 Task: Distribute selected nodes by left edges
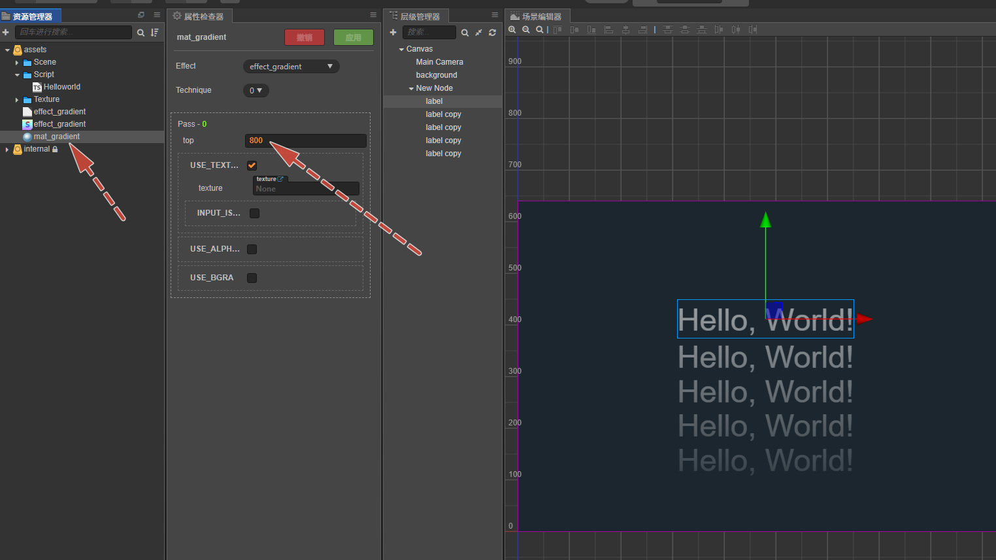pyautogui.click(x=719, y=30)
